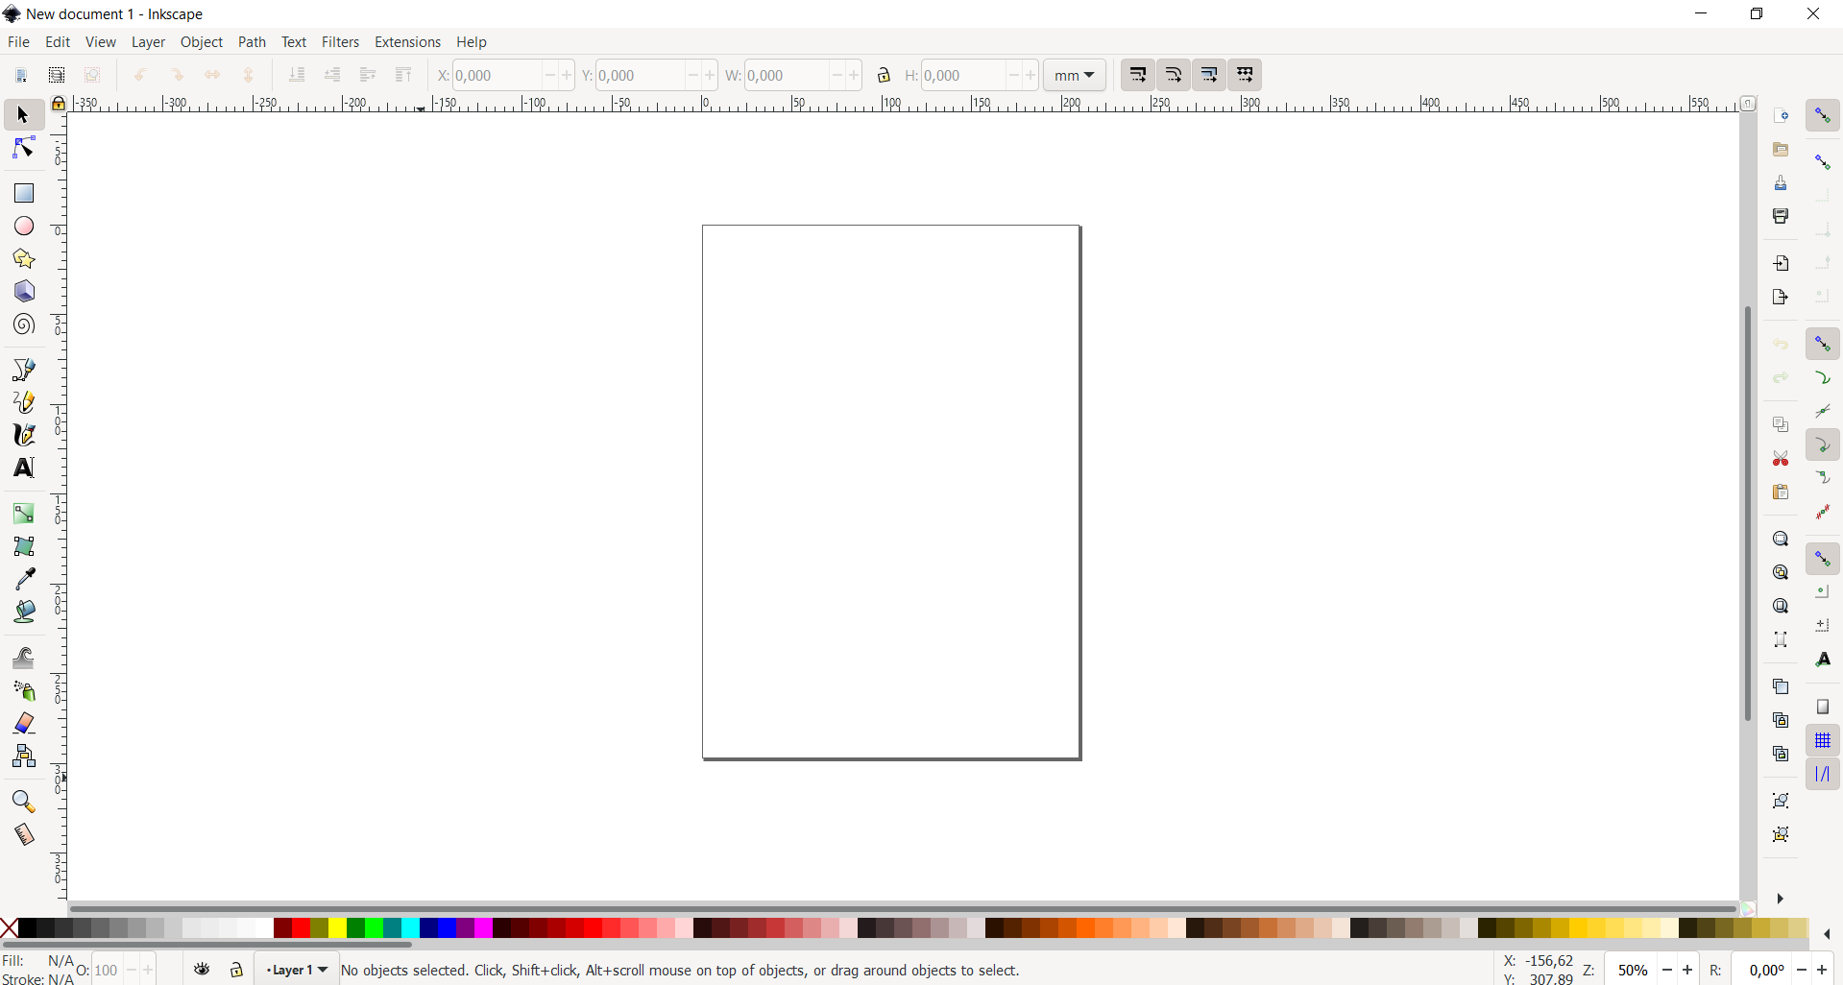
Task: Expand the color palette menu arrow
Action: click(x=1827, y=933)
